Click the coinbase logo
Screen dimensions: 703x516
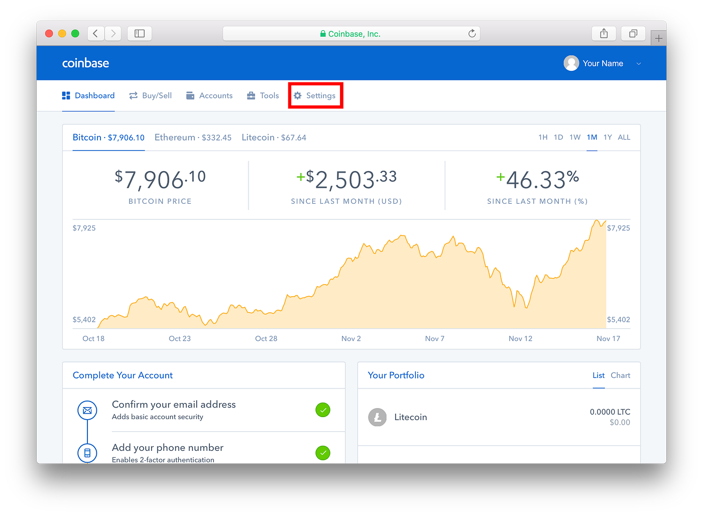85,63
